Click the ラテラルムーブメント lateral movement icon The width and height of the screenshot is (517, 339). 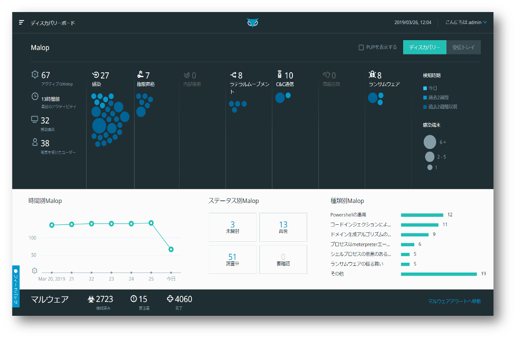(233, 75)
